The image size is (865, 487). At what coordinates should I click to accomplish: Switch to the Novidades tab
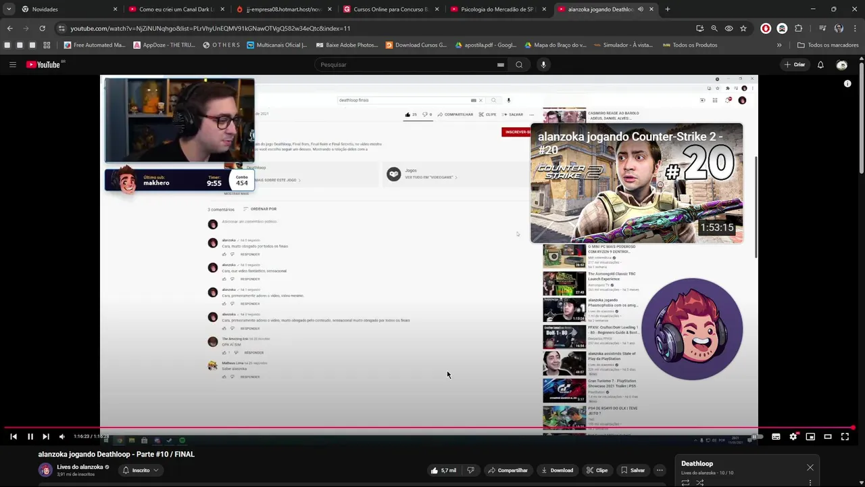(69, 9)
